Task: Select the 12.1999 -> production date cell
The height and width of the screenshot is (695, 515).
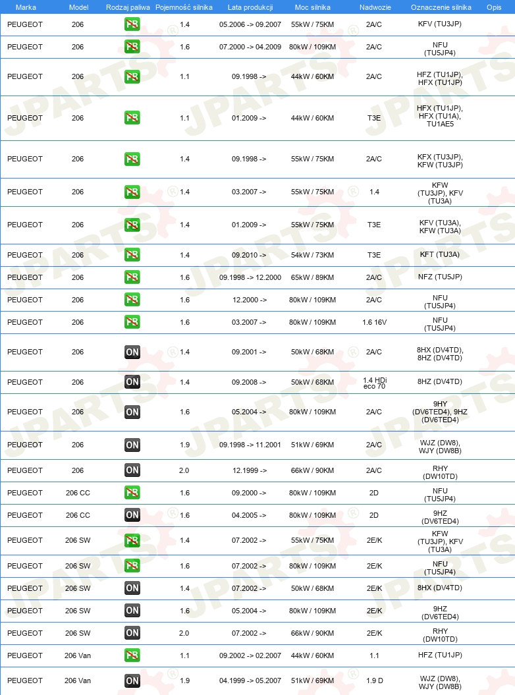Action: (250, 470)
